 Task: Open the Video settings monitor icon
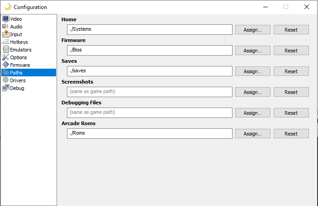pyautogui.click(x=6, y=19)
